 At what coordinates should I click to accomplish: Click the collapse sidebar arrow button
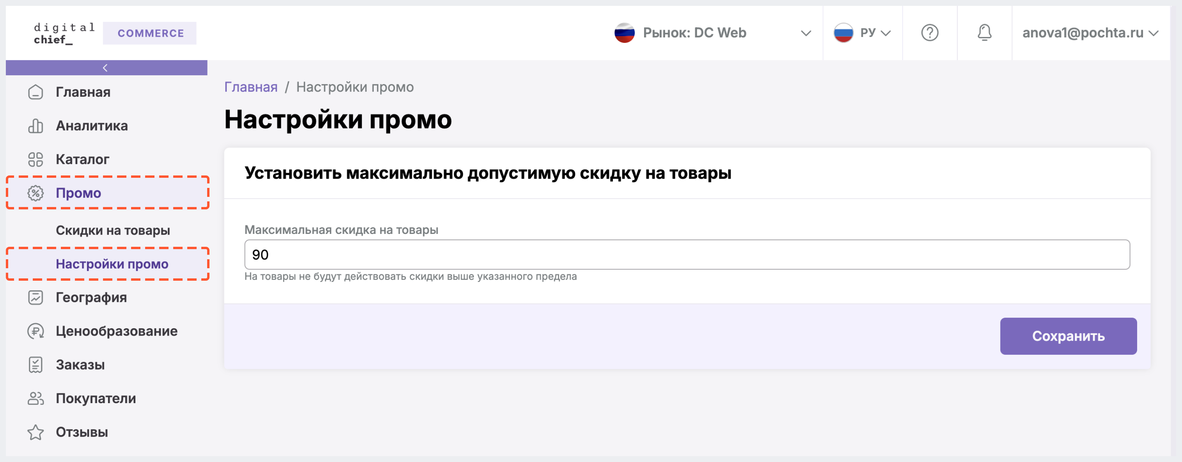(106, 68)
